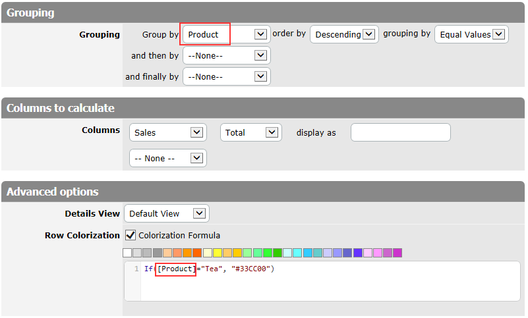Pick the pale peach color swatch
The image size is (528, 318).
[x=167, y=253]
